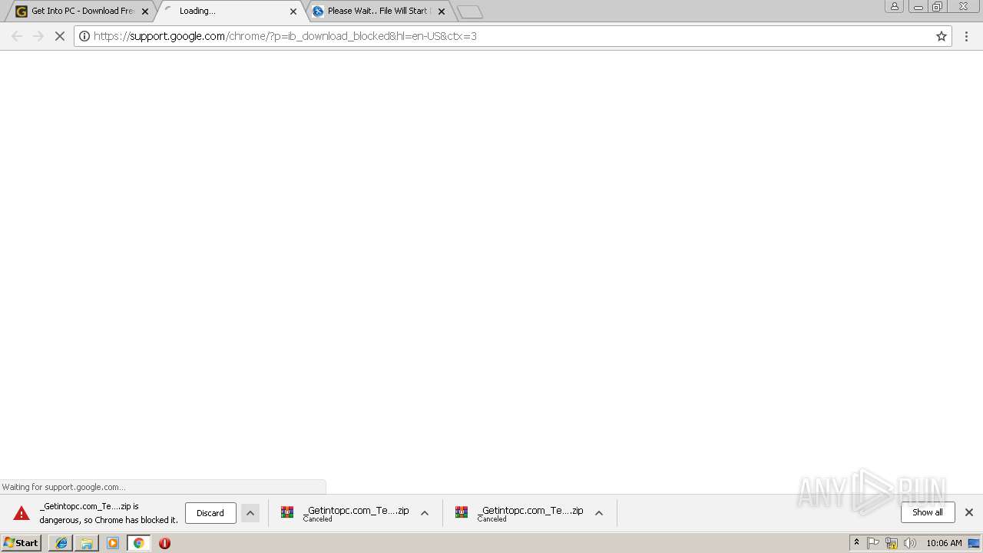Viewport: 983px width, 553px height.
Task: Open the Chrome user profile icon
Action: pyautogui.click(x=895, y=6)
